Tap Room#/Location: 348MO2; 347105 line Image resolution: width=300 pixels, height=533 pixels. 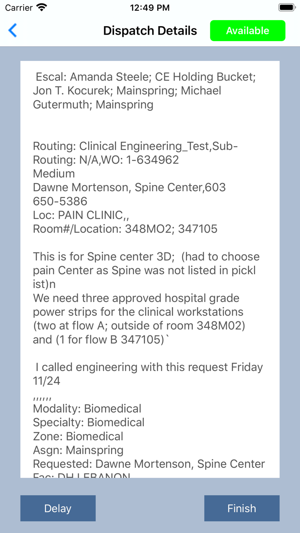tap(125, 229)
